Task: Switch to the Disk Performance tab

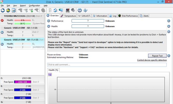Action: (128, 16)
